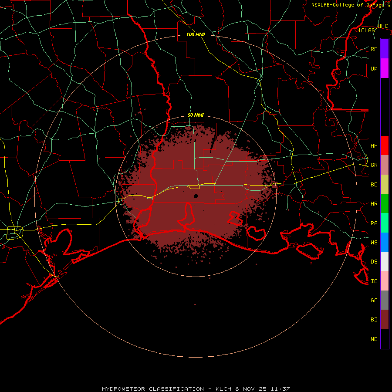Click the HHC product code label
This screenshot has height=392, width=392.
tap(382, 26)
